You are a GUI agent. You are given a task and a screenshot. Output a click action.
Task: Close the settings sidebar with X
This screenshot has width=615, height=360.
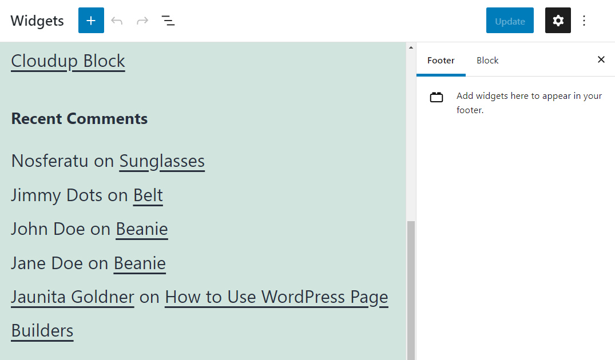pos(601,59)
